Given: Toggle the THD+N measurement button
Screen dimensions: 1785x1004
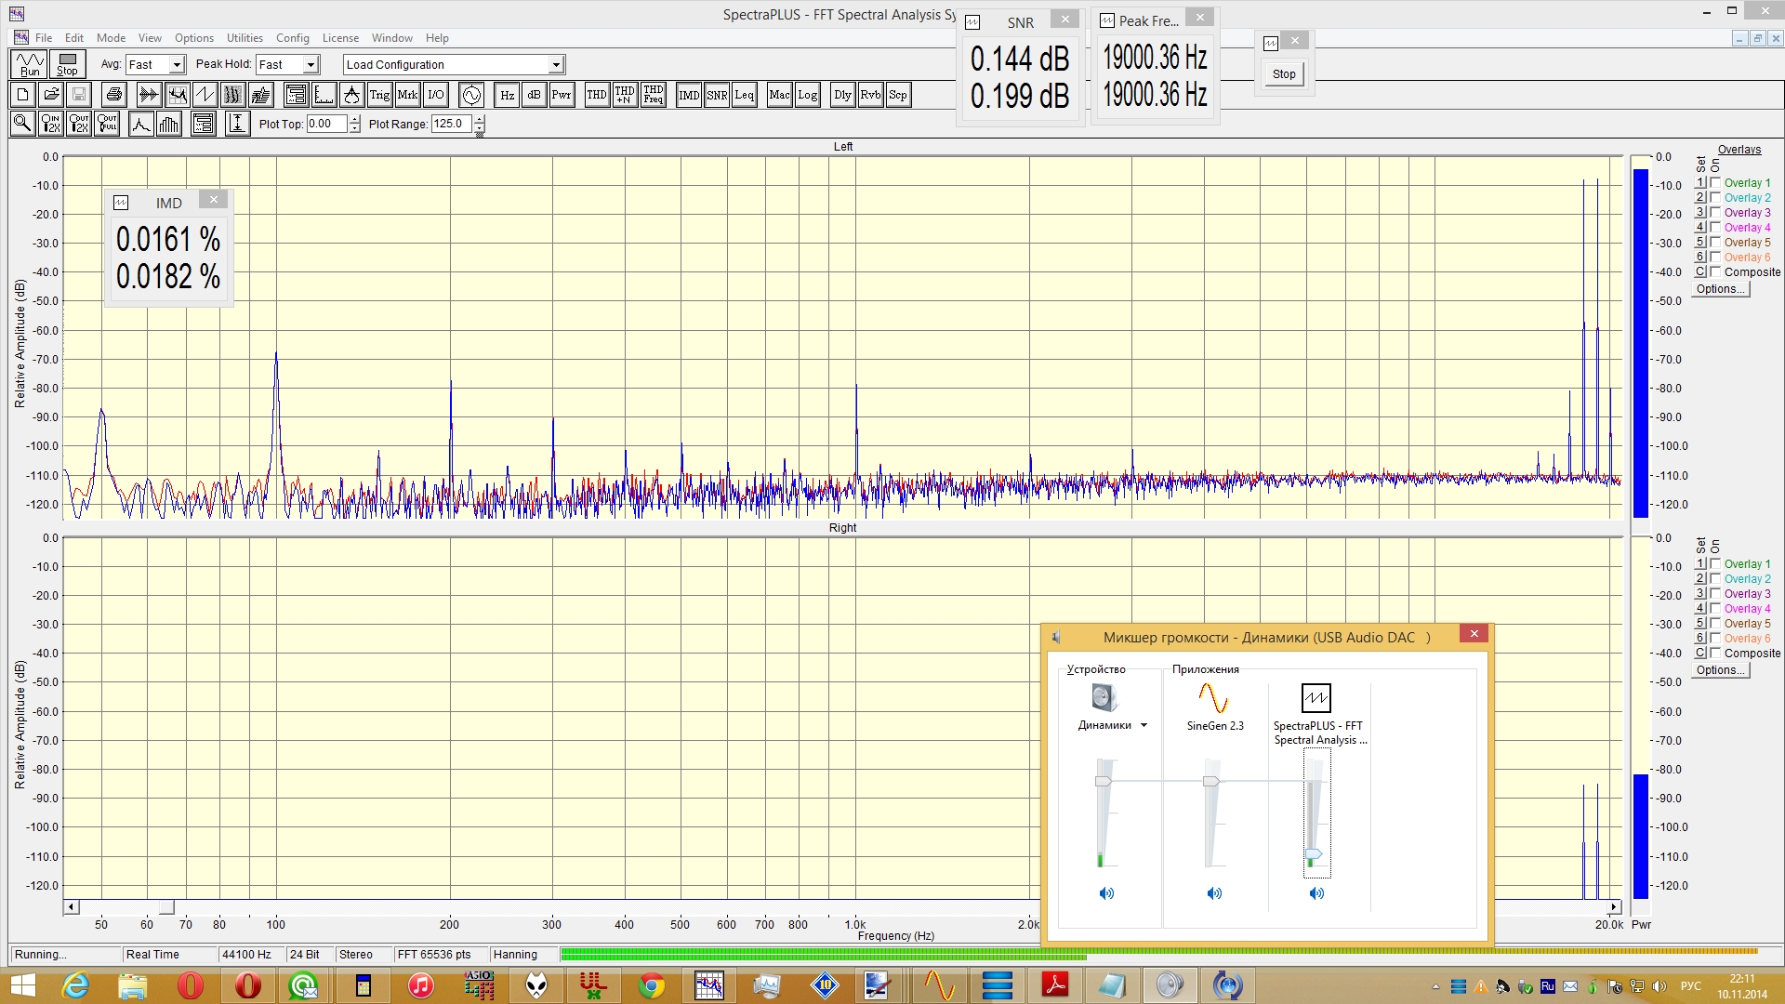Looking at the screenshot, I should point(625,95).
